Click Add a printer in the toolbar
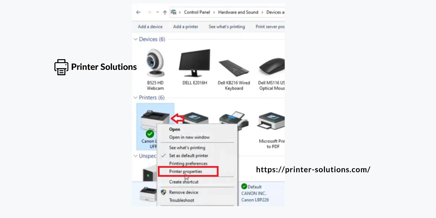Image resolution: width=436 pixels, height=218 pixels. tap(186, 27)
